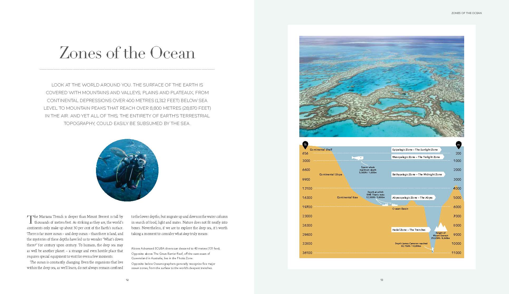This screenshot has width=509, height=294.
Task: Click the page header ZONES OF THE OCEAN
Action: pyautogui.click(x=466, y=13)
